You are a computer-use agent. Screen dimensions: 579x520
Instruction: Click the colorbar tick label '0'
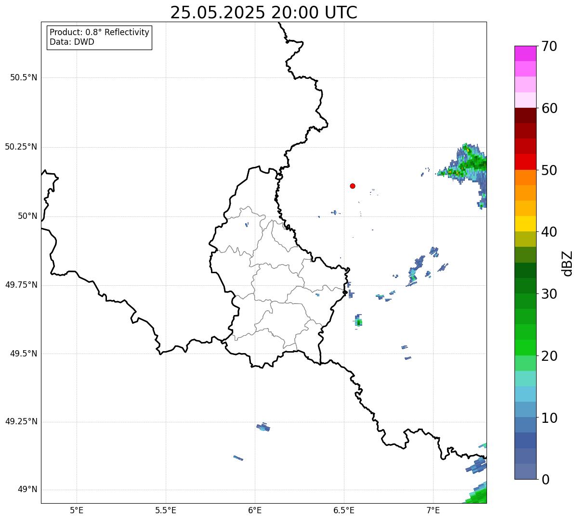coord(545,480)
